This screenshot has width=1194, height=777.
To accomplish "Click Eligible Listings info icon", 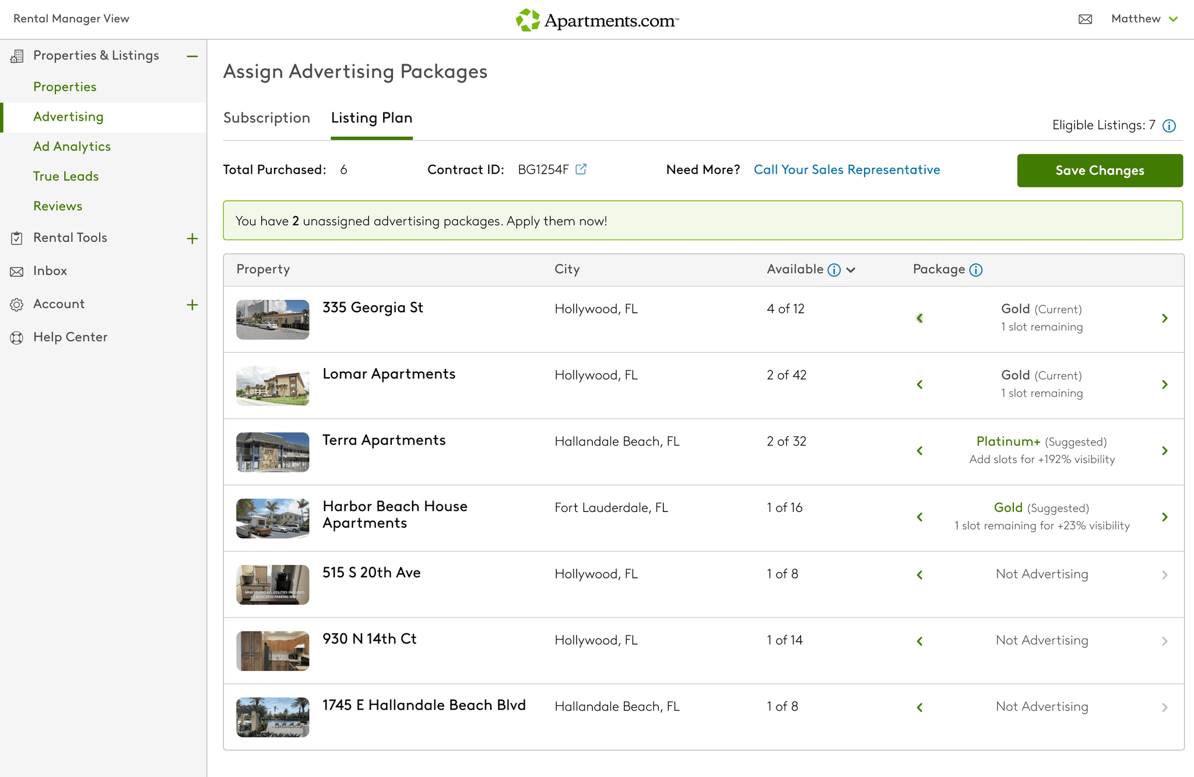I will (x=1169, y=126).
